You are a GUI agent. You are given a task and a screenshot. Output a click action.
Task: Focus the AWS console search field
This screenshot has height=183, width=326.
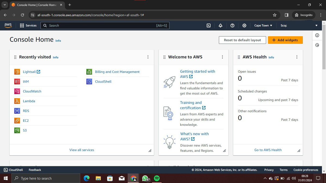click(105, 25)
